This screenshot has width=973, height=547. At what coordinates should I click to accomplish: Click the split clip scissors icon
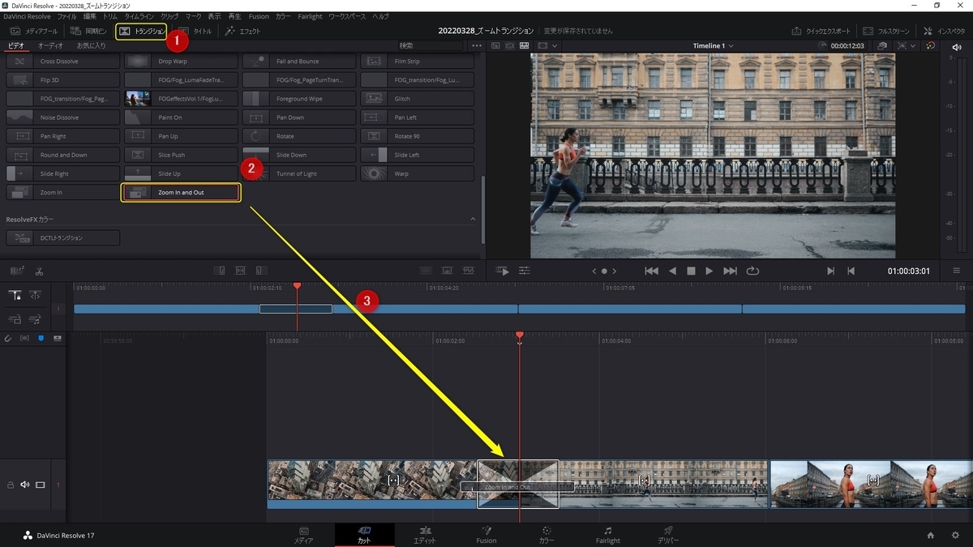(39, 271)
